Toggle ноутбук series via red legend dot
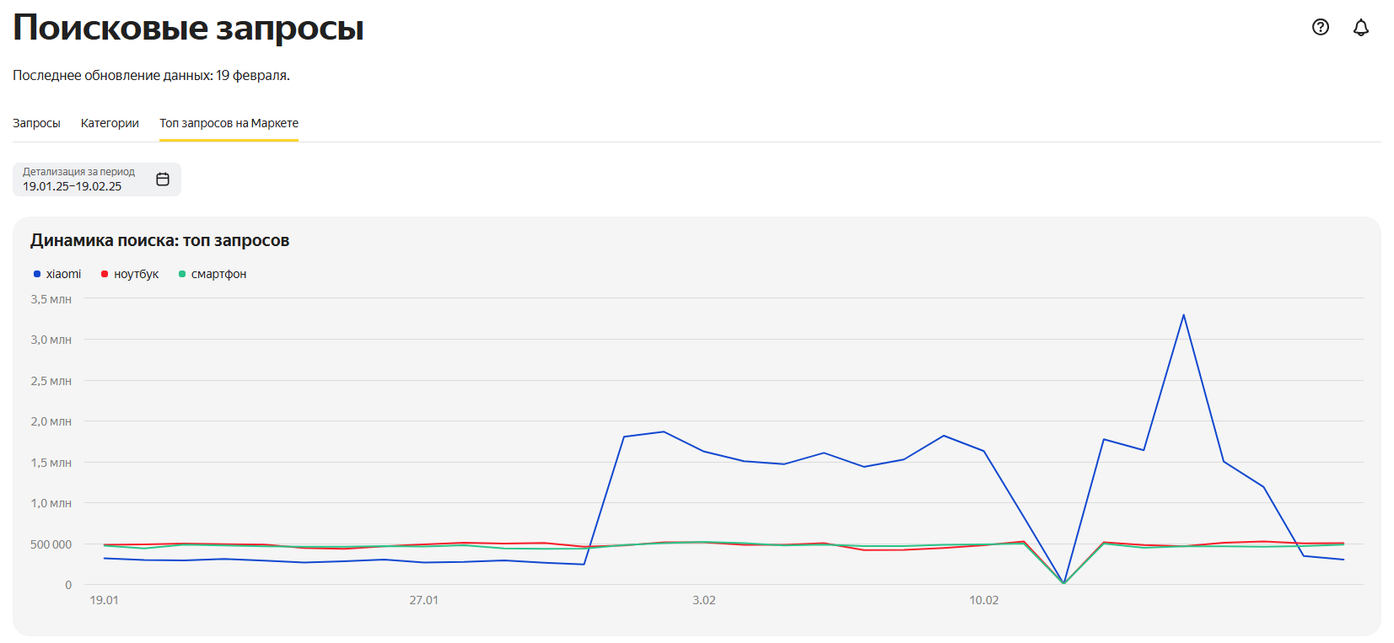Screen dimensions: 1394x643 pos(105,274)
